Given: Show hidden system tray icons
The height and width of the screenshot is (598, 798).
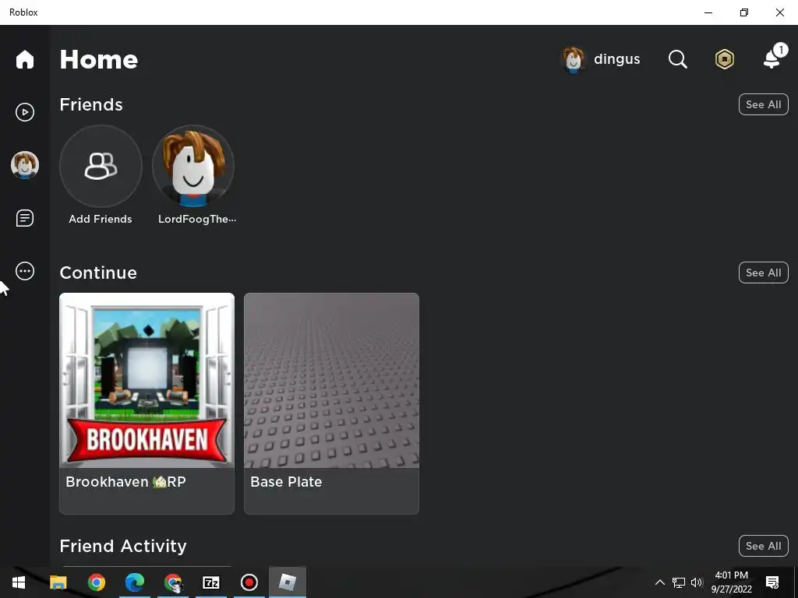Looking at the screenshot, I should [659, 582].
